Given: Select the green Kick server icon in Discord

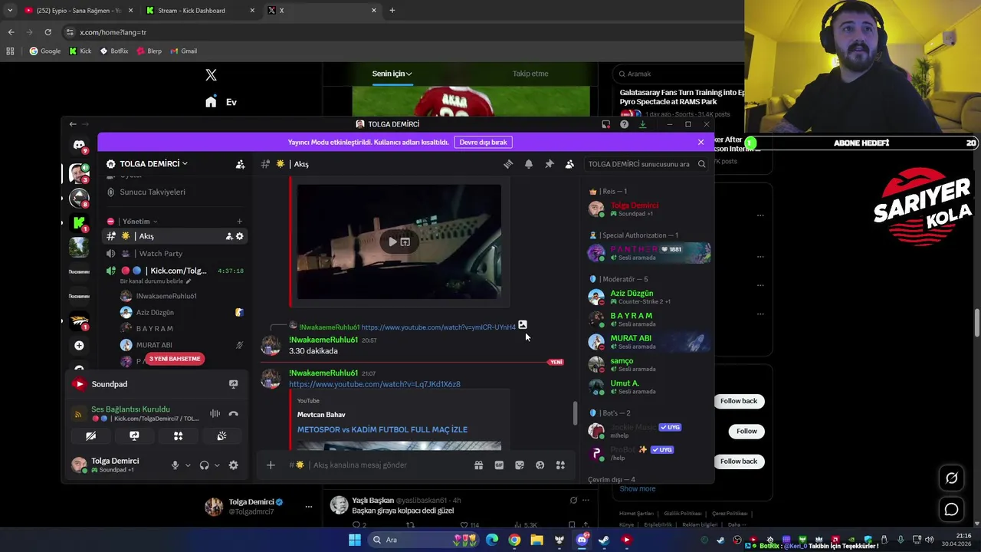Looking at the screenshot, I should [79, 223].
